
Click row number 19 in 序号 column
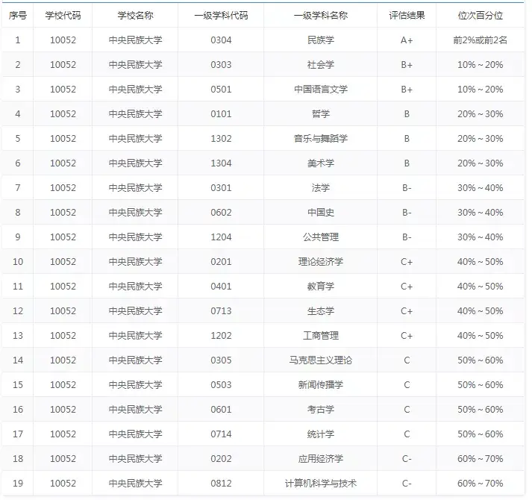point(18,483)
